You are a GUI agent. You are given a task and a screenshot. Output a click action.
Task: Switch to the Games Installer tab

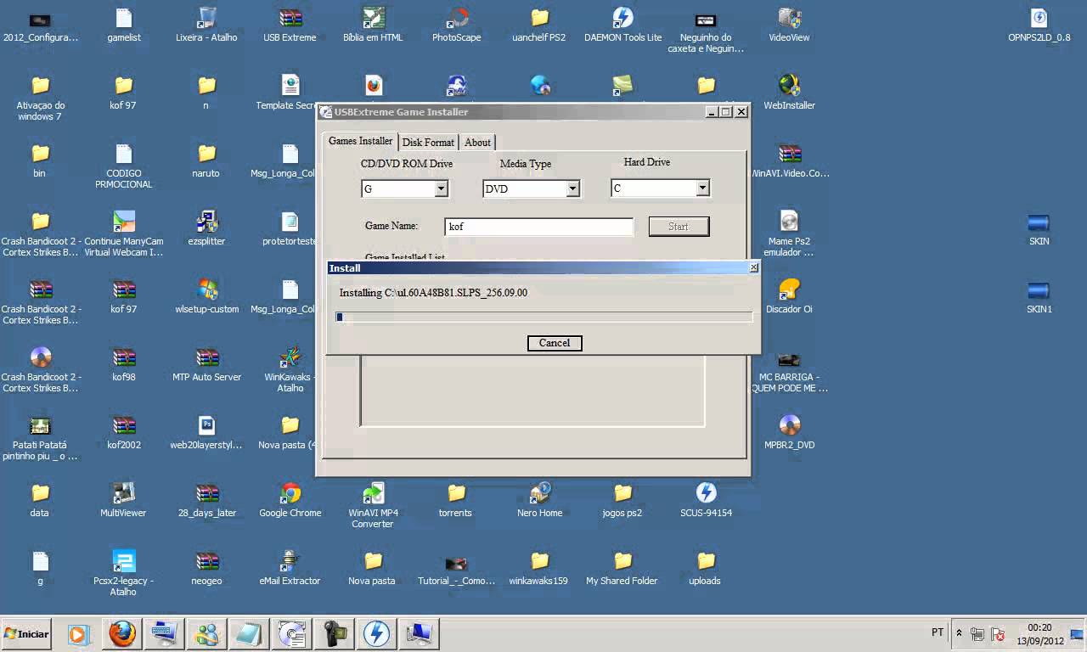361,141
